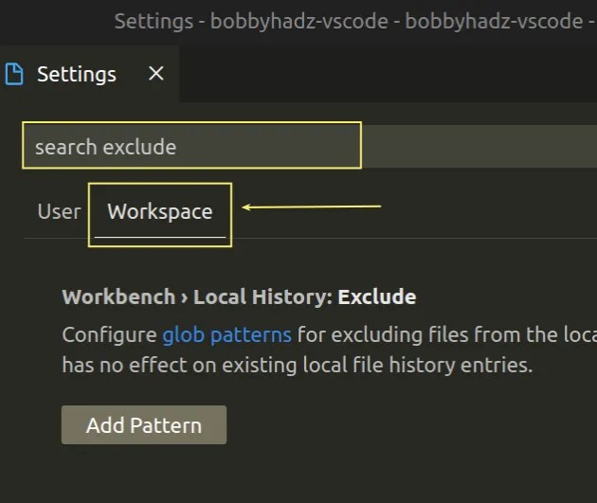Image resolution: width=597 pixels, height=503 pixels.
Task: Select the Workbench Local History Exclude heading
Action: point(239,296)
